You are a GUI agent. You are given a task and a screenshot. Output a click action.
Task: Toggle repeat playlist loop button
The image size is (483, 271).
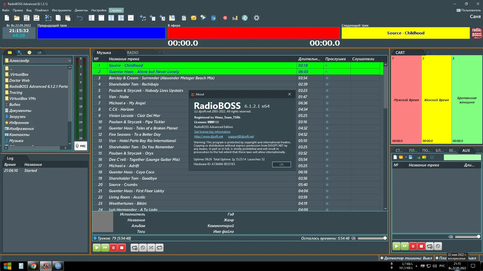159,248
